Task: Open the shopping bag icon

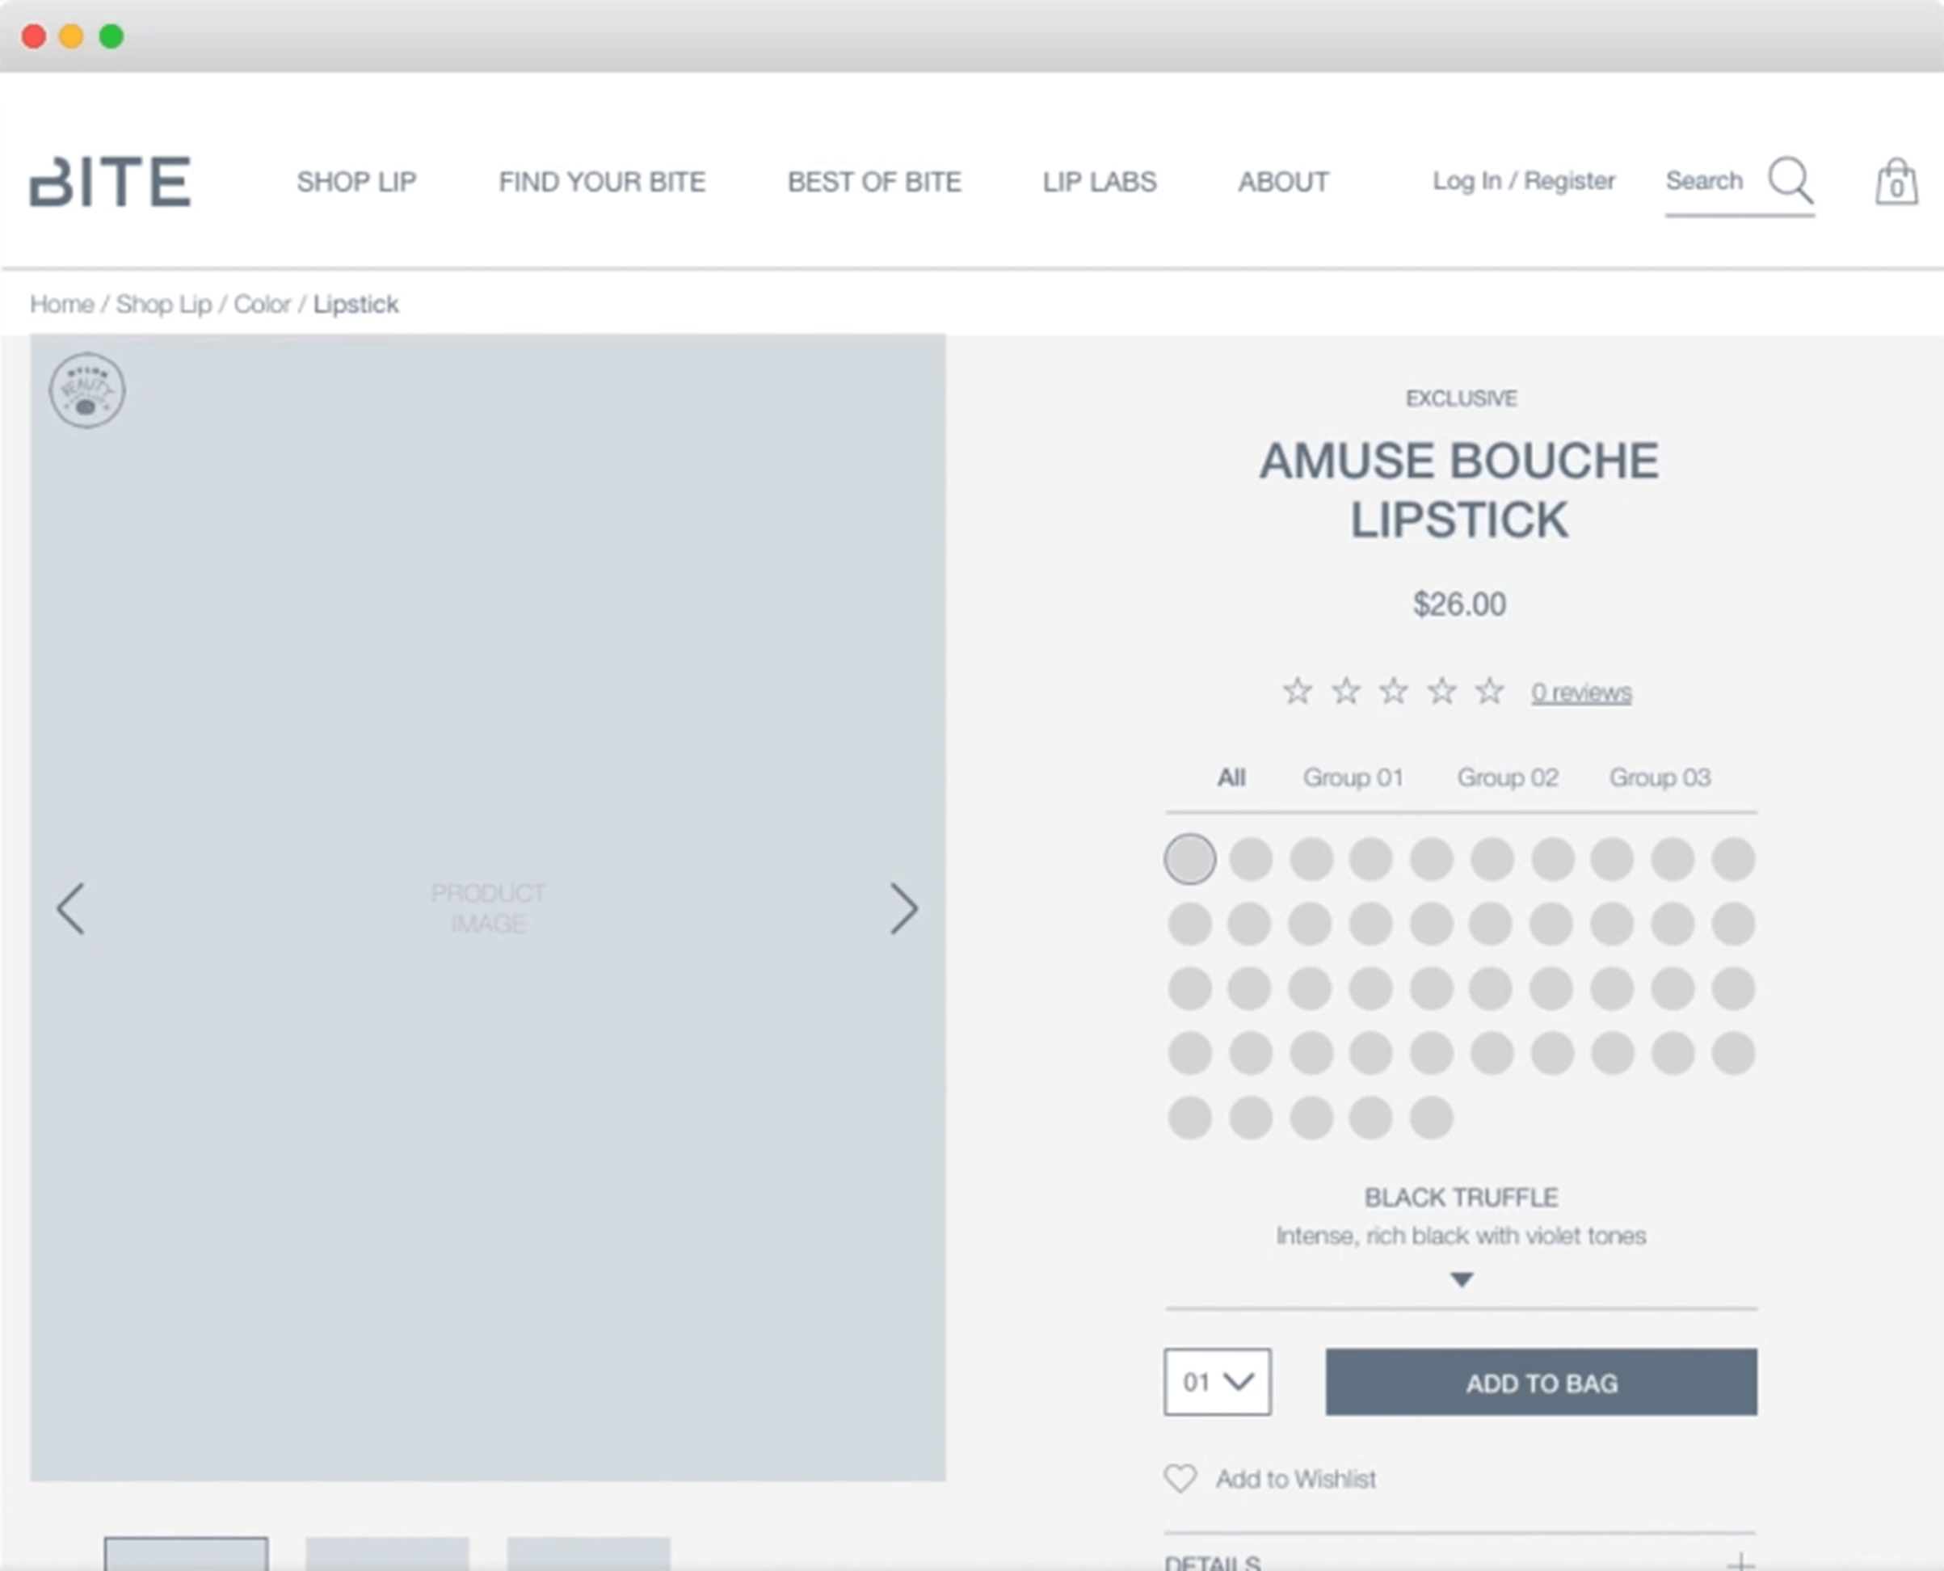Action: [1896, 182]
